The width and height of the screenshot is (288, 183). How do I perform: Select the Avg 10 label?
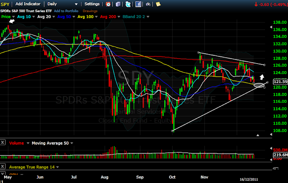[24, 17]
